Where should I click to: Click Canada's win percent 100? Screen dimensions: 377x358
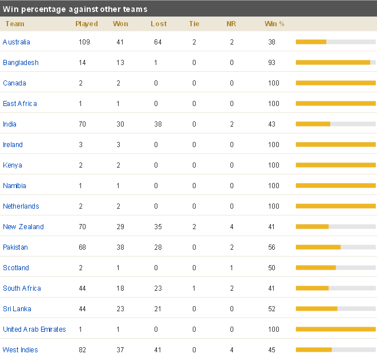(x=274, y=83)
